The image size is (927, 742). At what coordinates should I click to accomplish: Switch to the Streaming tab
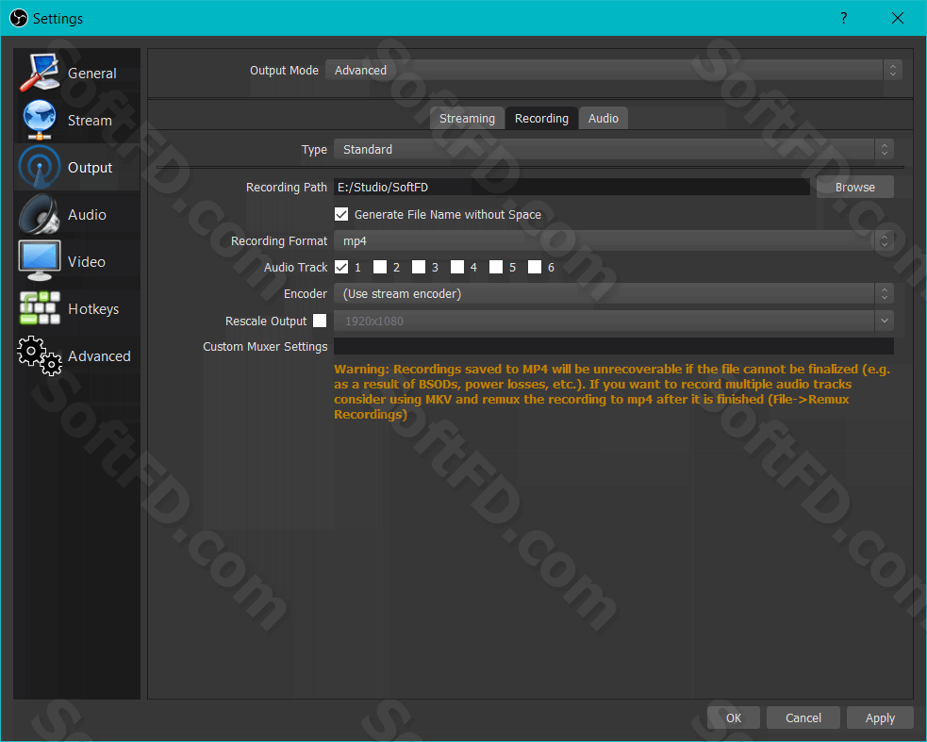point(467,118)
